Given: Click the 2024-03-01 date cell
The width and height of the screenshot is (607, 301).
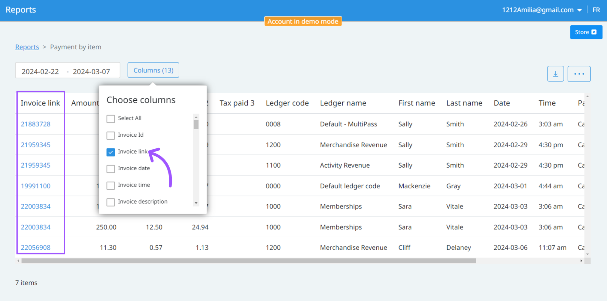Looking at the screenshot, I should click(x=510, y=186).
